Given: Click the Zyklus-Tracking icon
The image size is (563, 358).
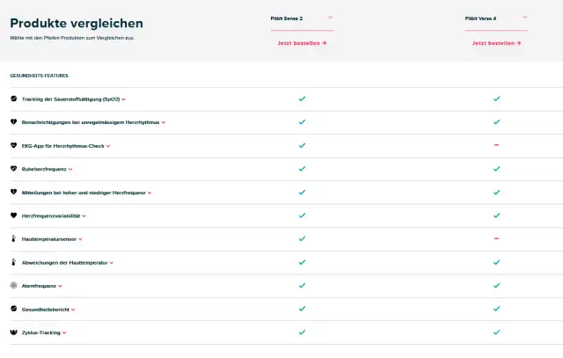Looking at the screenshot, I should (x=13, y=332).
